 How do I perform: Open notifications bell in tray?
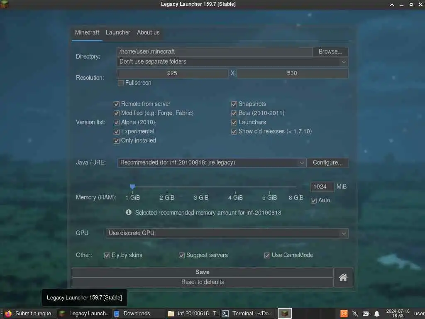point(377,314)
